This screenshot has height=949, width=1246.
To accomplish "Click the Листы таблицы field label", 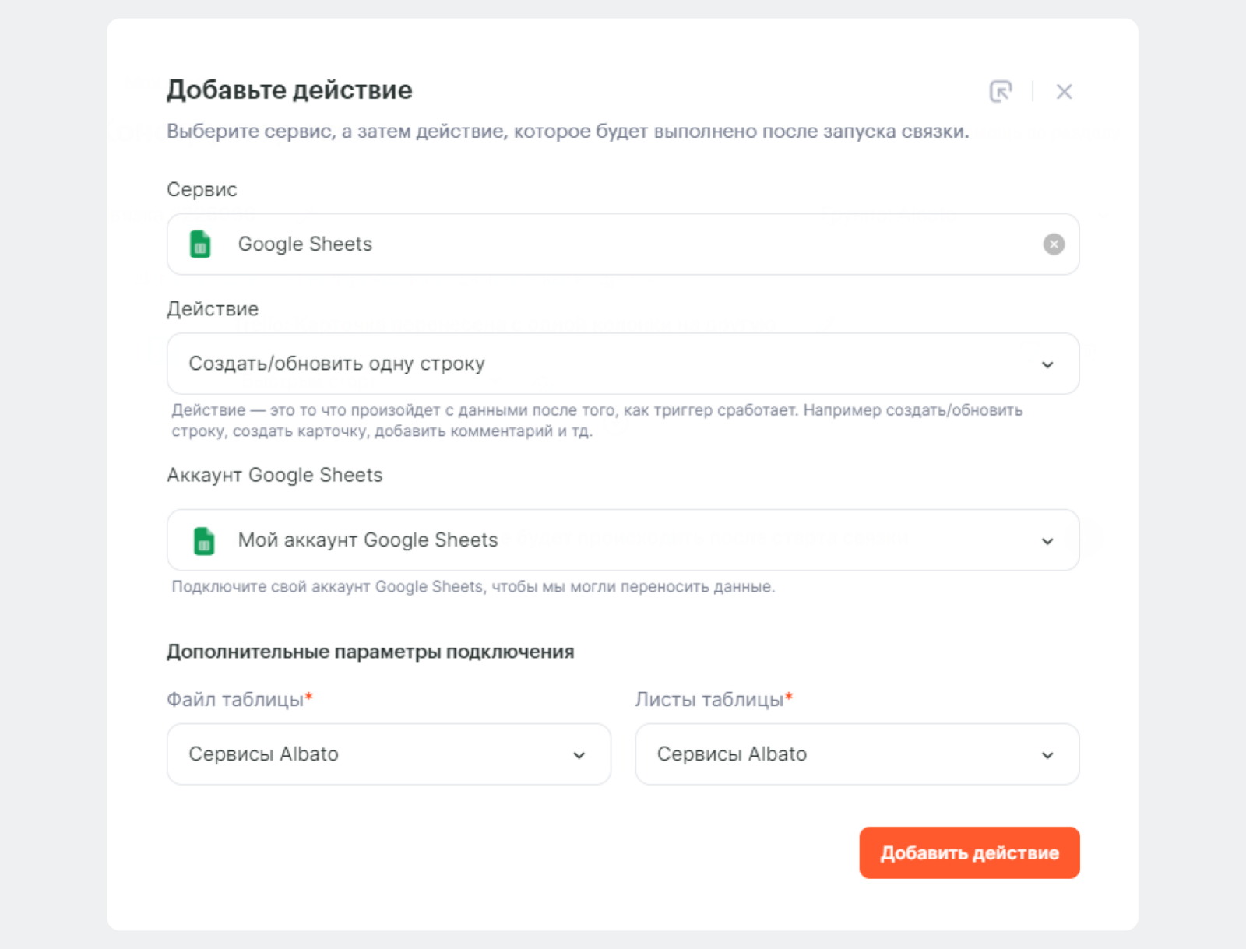I will point(709,700).
